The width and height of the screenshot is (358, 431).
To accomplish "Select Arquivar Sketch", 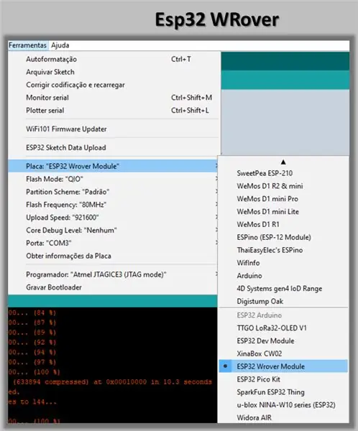I will (x=113, y=72).
